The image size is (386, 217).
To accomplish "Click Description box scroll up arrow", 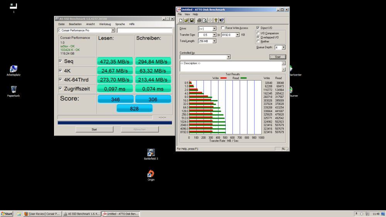I will [x=284, y=63].
